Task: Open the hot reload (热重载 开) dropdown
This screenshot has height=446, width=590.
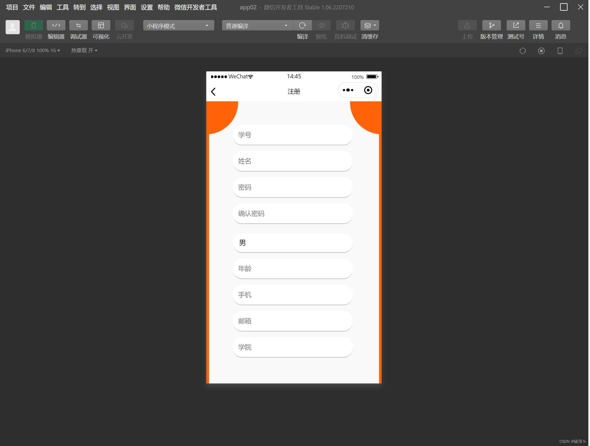Action: pyautogui.click(x=84, y=51)
